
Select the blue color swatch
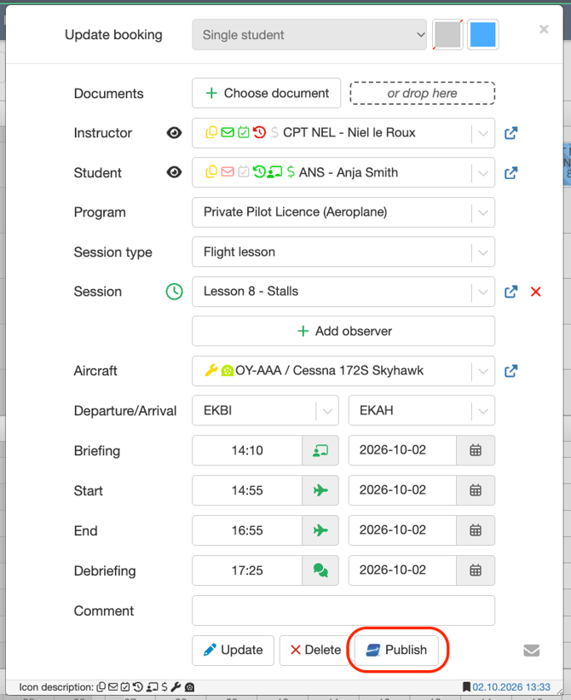pyautogui.click(x=482, y=35)
